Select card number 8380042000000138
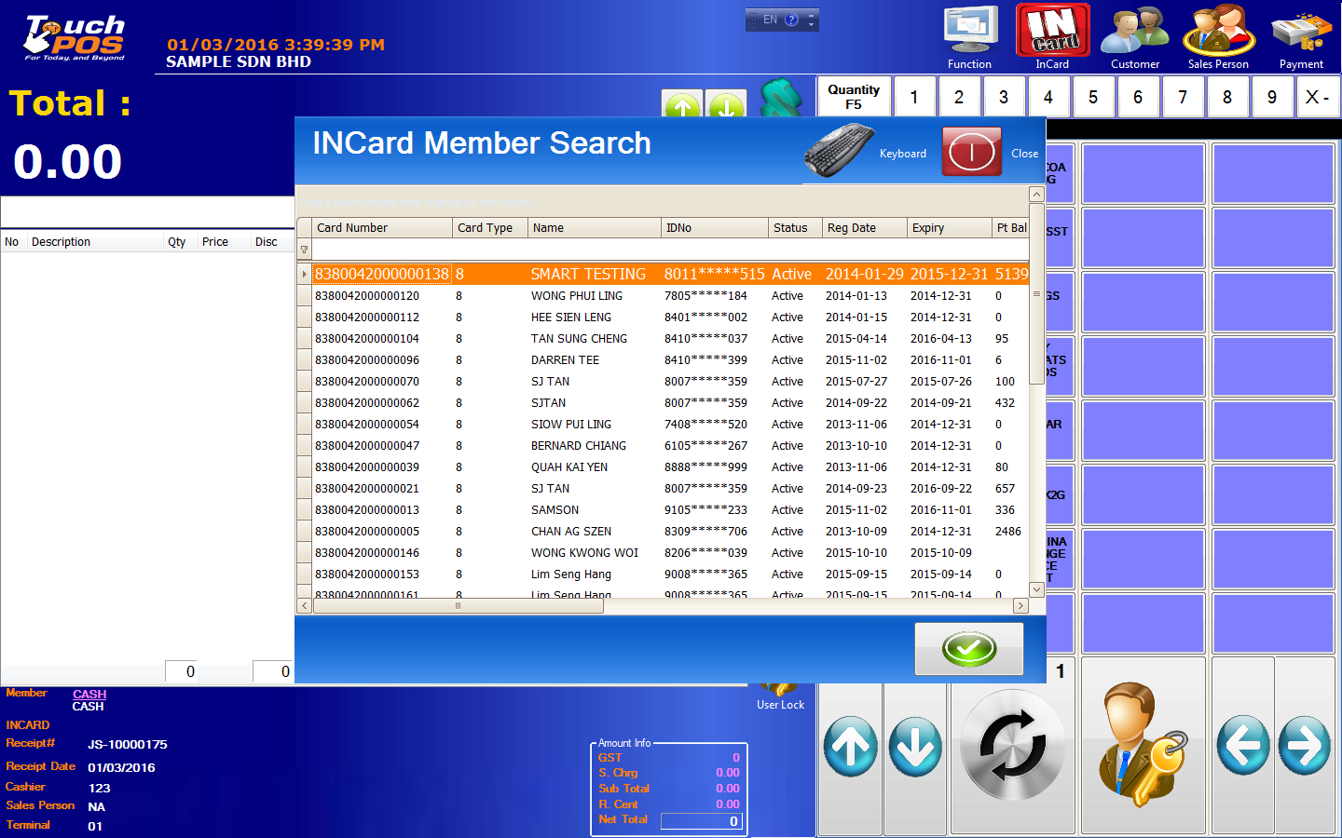 click(382, 274)
